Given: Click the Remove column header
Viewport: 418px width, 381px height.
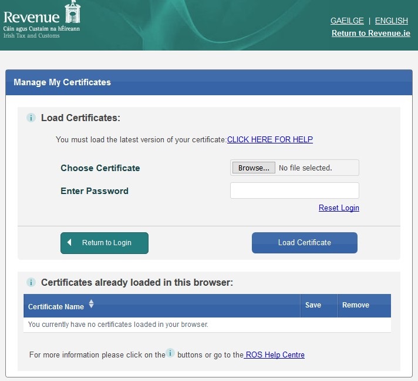Looking at the screenshot, I should point(364,306).
